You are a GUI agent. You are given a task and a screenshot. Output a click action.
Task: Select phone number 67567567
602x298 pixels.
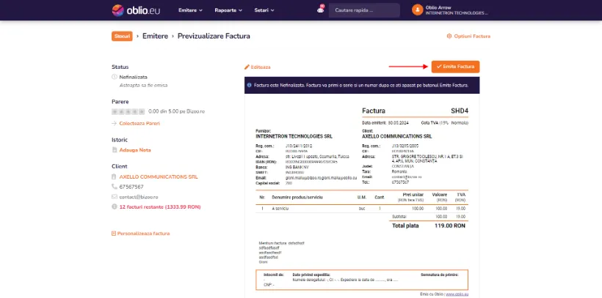(x=131, y=187)
